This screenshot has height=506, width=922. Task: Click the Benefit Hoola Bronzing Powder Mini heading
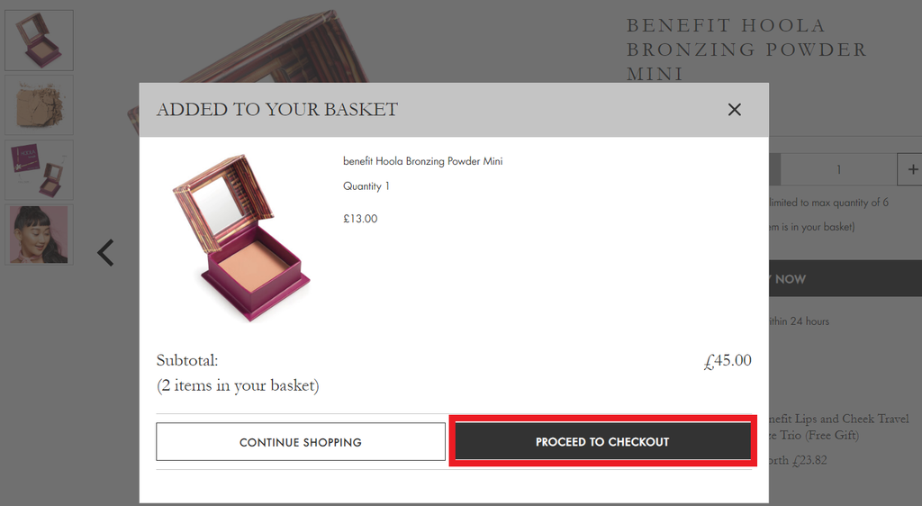(x=746, y=50)
